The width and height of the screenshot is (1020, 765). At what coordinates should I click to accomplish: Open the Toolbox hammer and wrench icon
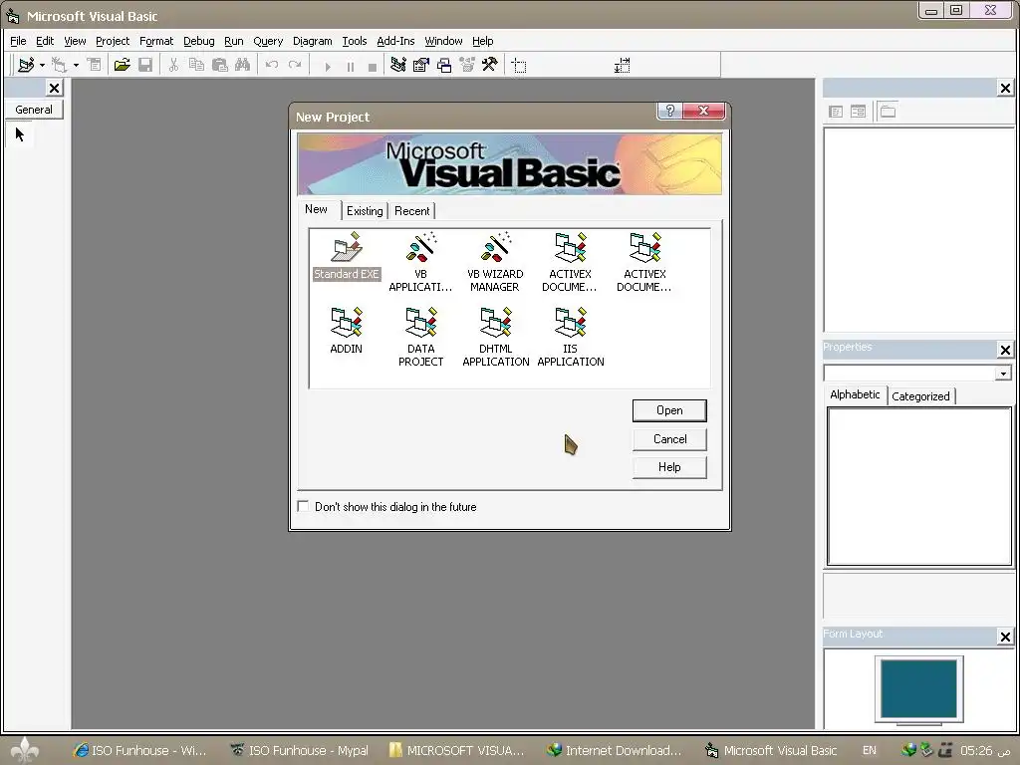[490, 65]
